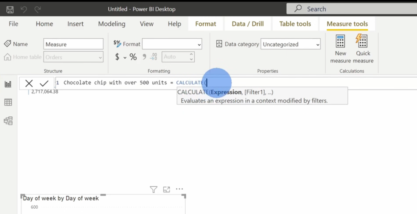417x214 pixels.
Task: Click the Auto decimal places field
Action: (x=178, y=57)
